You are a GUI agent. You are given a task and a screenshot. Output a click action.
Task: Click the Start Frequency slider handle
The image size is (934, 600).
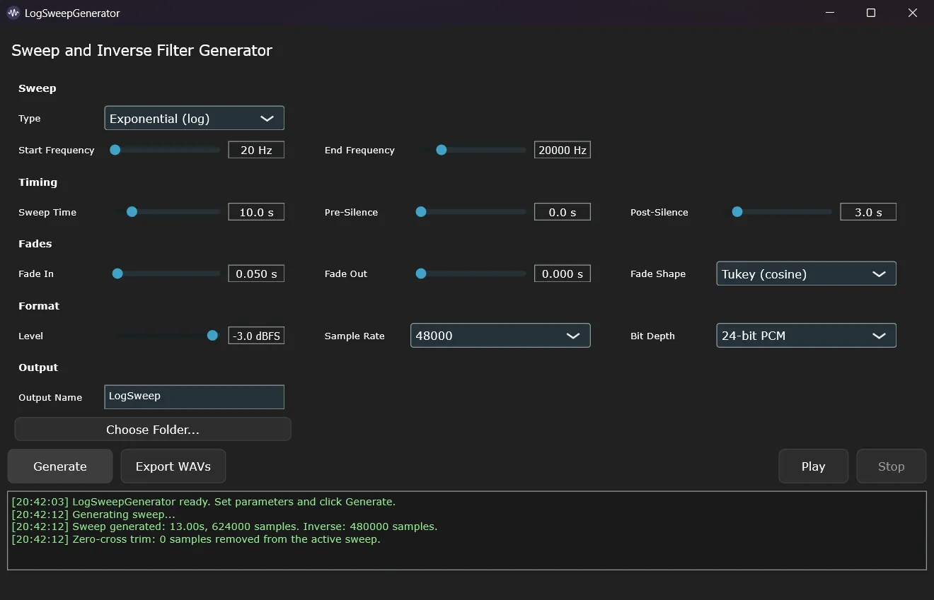pos(115,150)
